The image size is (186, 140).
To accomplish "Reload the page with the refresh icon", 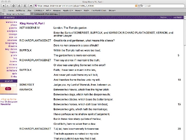I will click(19, 6).
